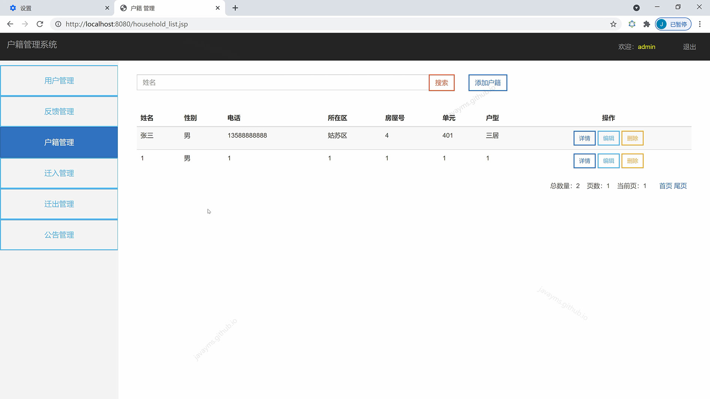Minimize the browser window
The height and width of the screenshot is (399, 710).
coord(657,7)
